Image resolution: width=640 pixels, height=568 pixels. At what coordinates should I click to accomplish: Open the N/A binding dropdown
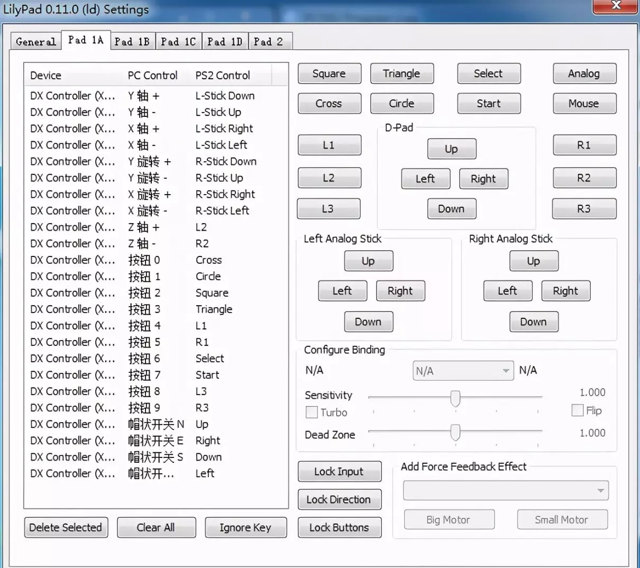(x=463, y=371)
